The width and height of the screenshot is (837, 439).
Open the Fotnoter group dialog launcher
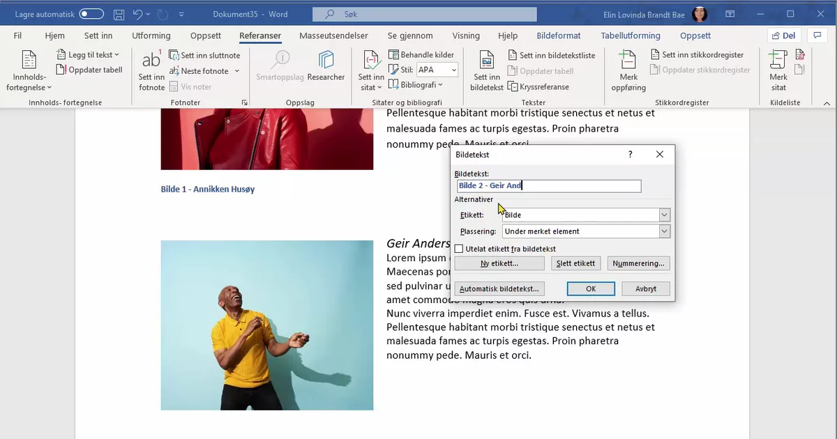(244, 102)
